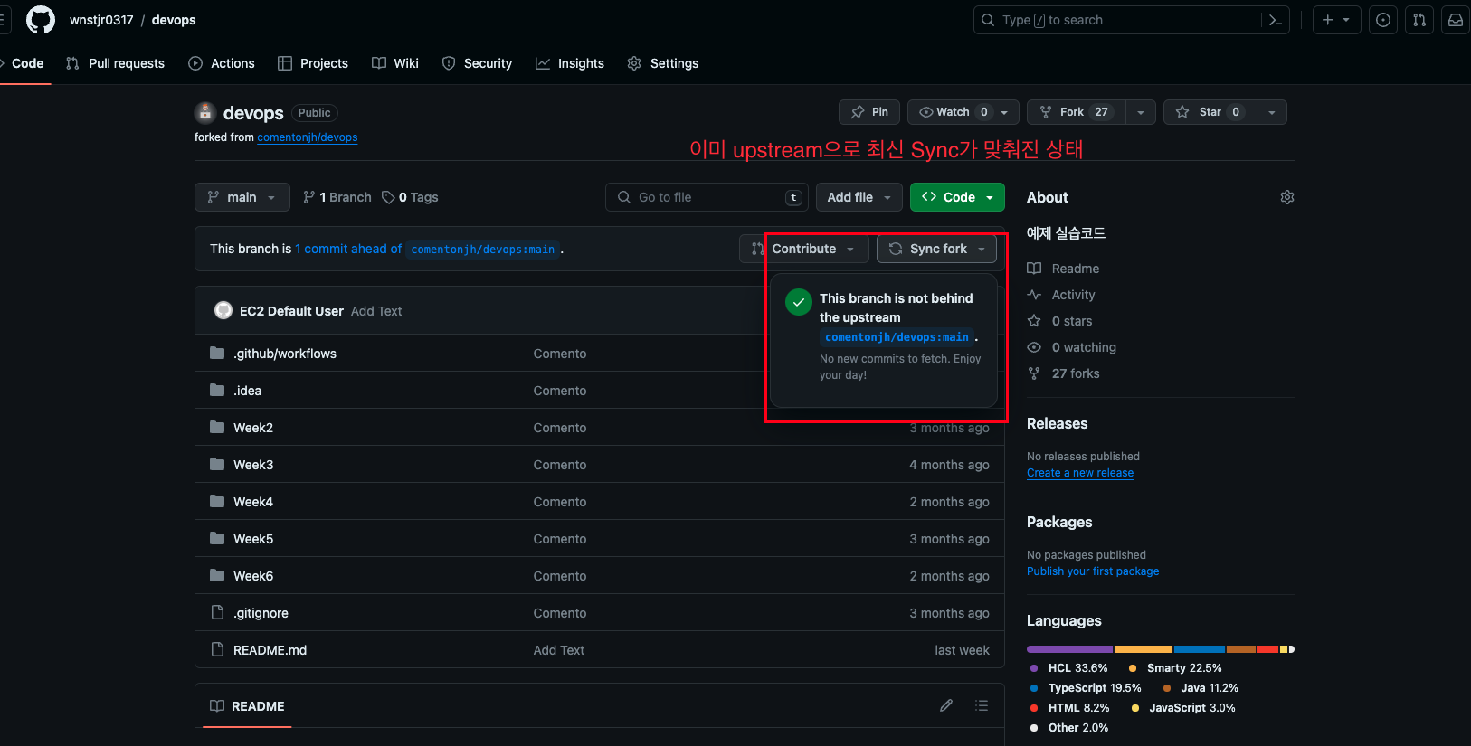Click the Week4 folder icon
This screenshot has width=1471, height=746.
pos(217,501)
